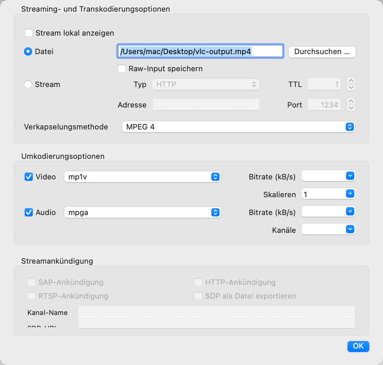This screenshot has height=365, width=383.
Task: Click the Kanal-Name text field
Action: pyautogui.click(x=216, y=312)
